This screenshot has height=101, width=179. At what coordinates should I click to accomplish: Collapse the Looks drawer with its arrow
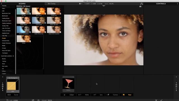[3, 77]
